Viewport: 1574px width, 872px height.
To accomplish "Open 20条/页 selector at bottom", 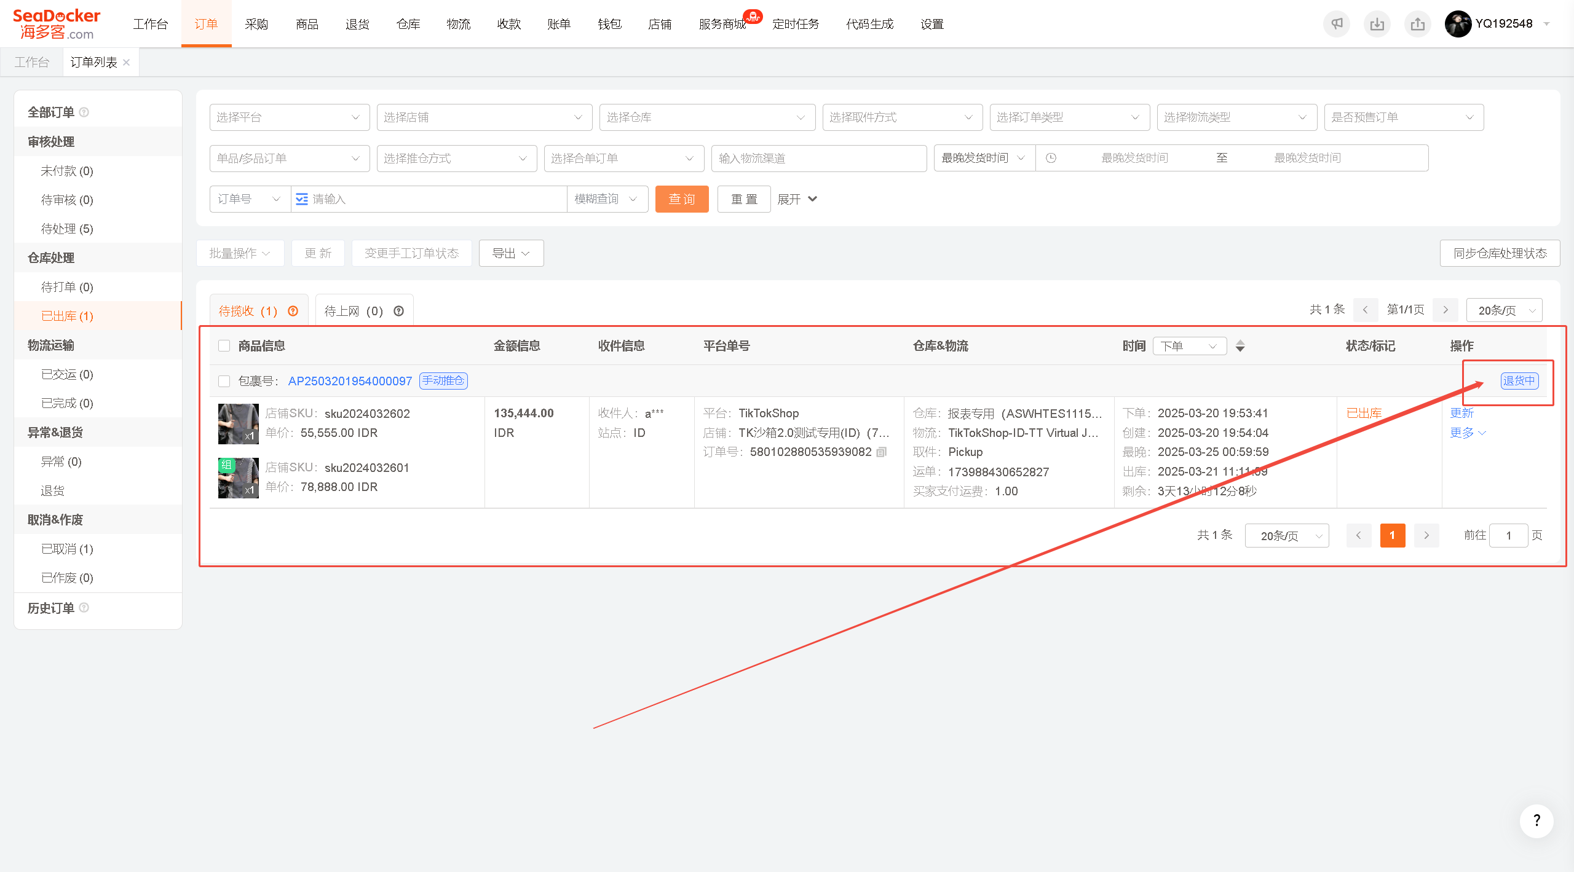I will [x=1287, y=535].
